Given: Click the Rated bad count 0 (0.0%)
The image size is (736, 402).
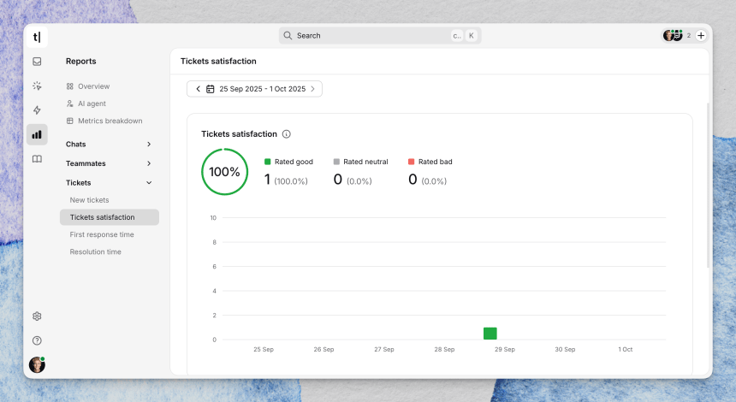Looking at the screenshot, I should point(428,180).
